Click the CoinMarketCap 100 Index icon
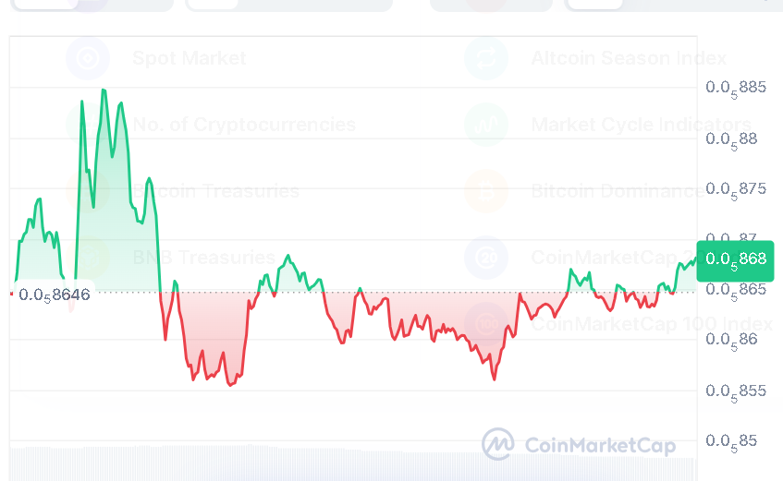 tap(486, 323)
